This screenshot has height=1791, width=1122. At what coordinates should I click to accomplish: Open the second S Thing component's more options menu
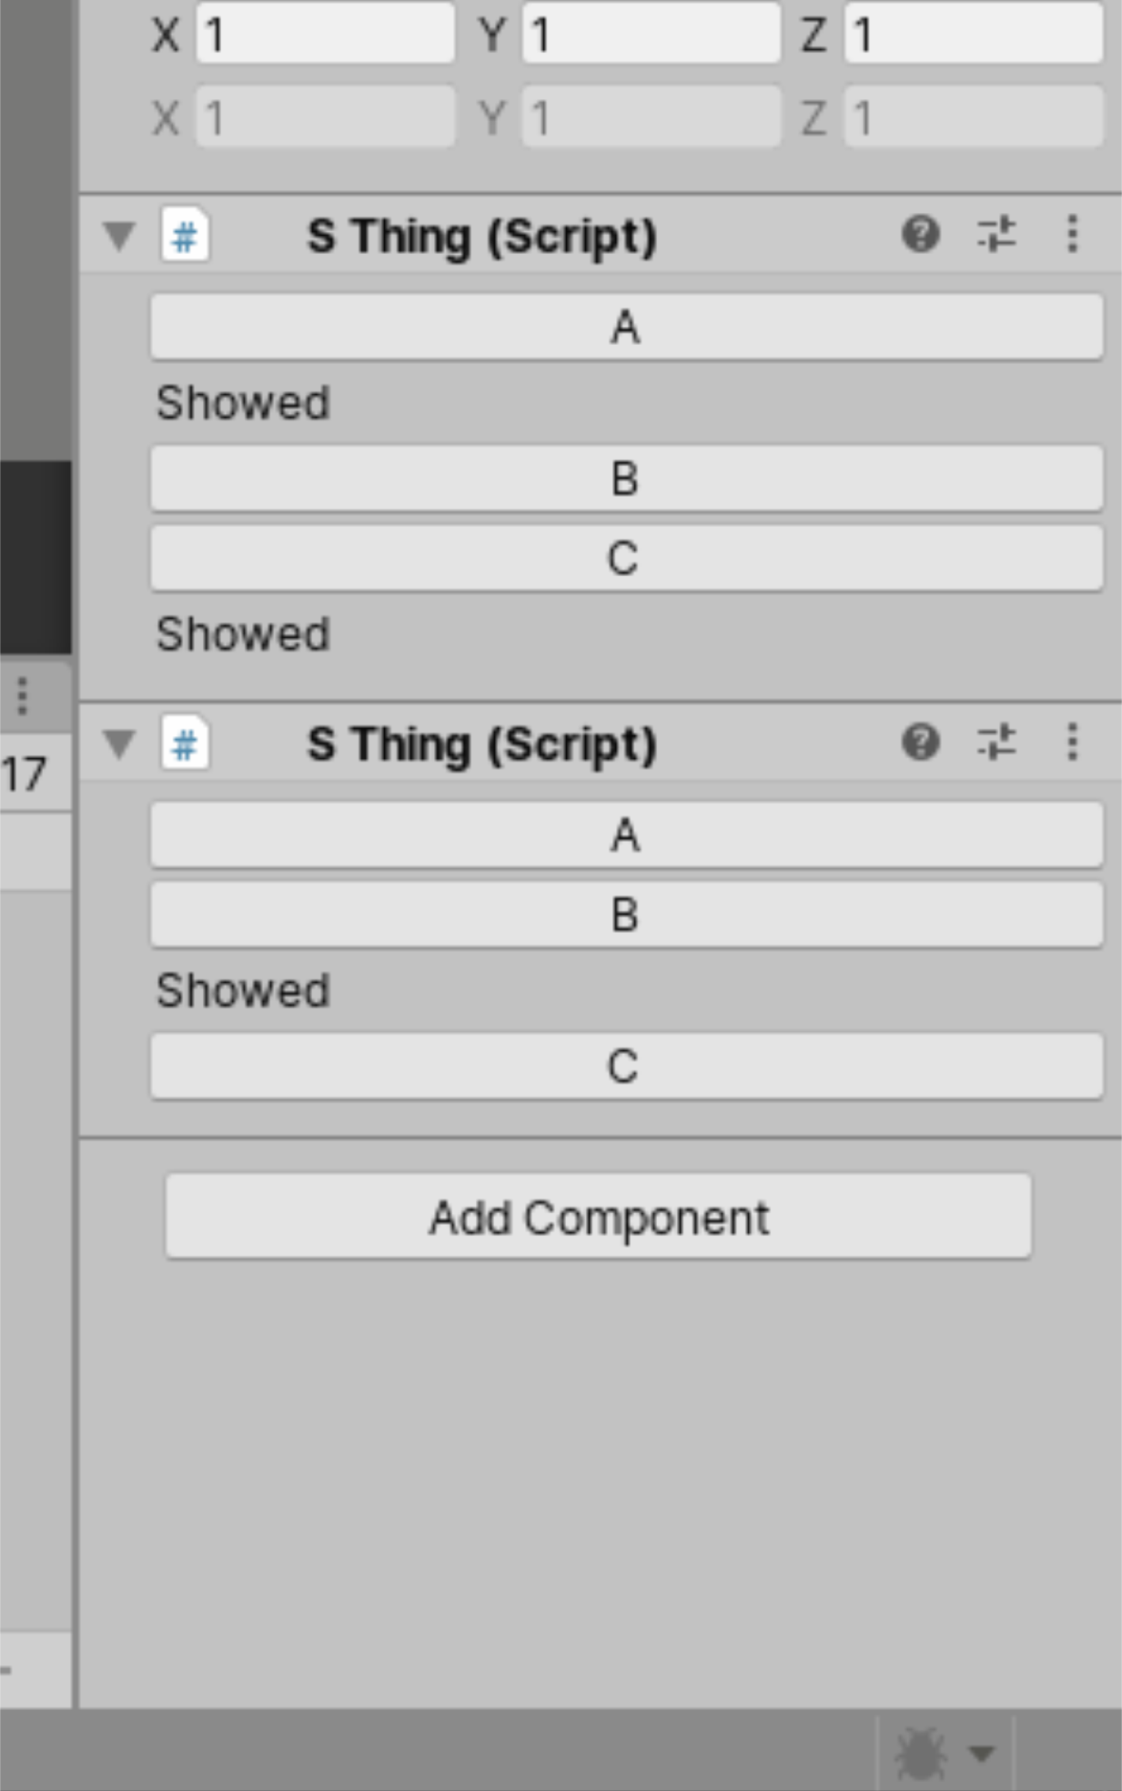coord(1072,743)
